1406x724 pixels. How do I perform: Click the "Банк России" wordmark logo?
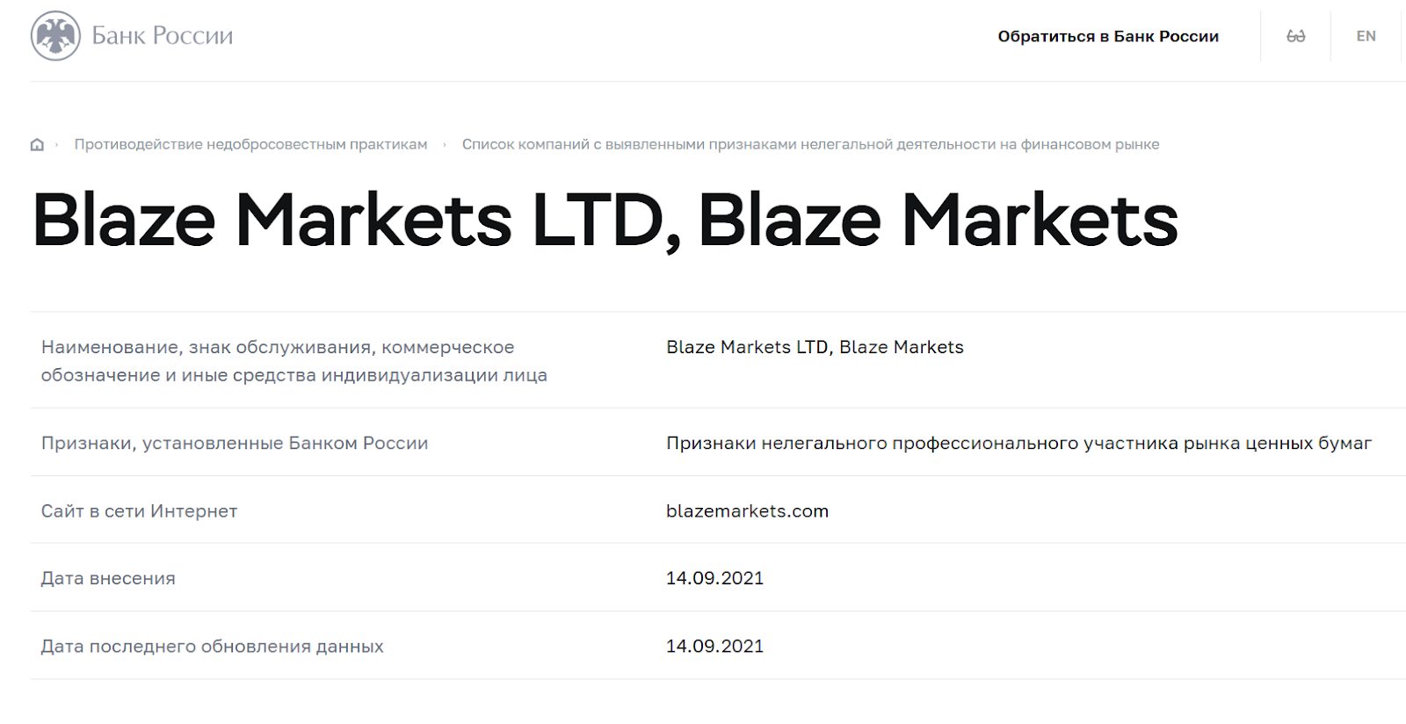(x=163, y=36)
